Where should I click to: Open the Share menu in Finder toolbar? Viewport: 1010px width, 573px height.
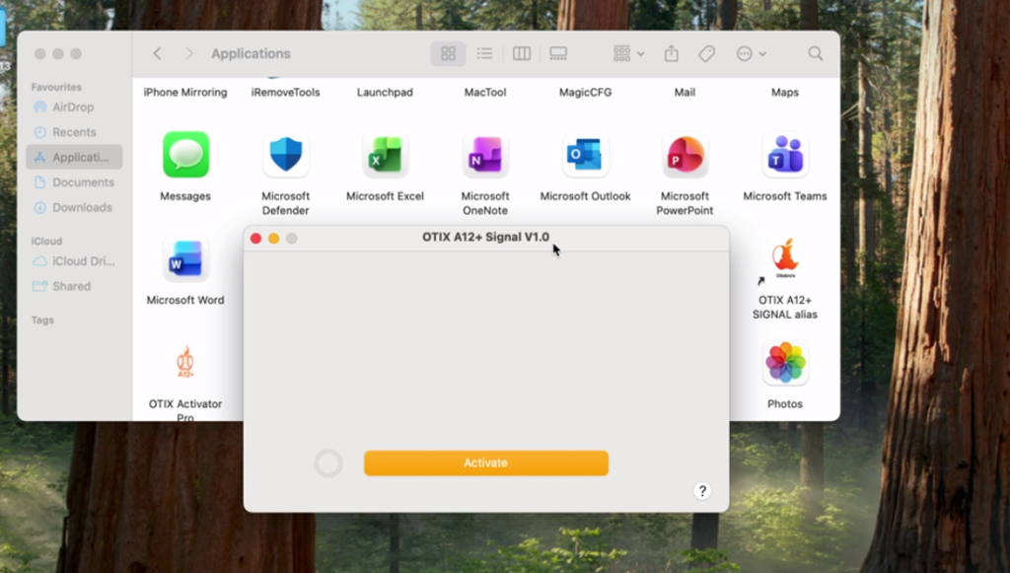coord(672,53)
